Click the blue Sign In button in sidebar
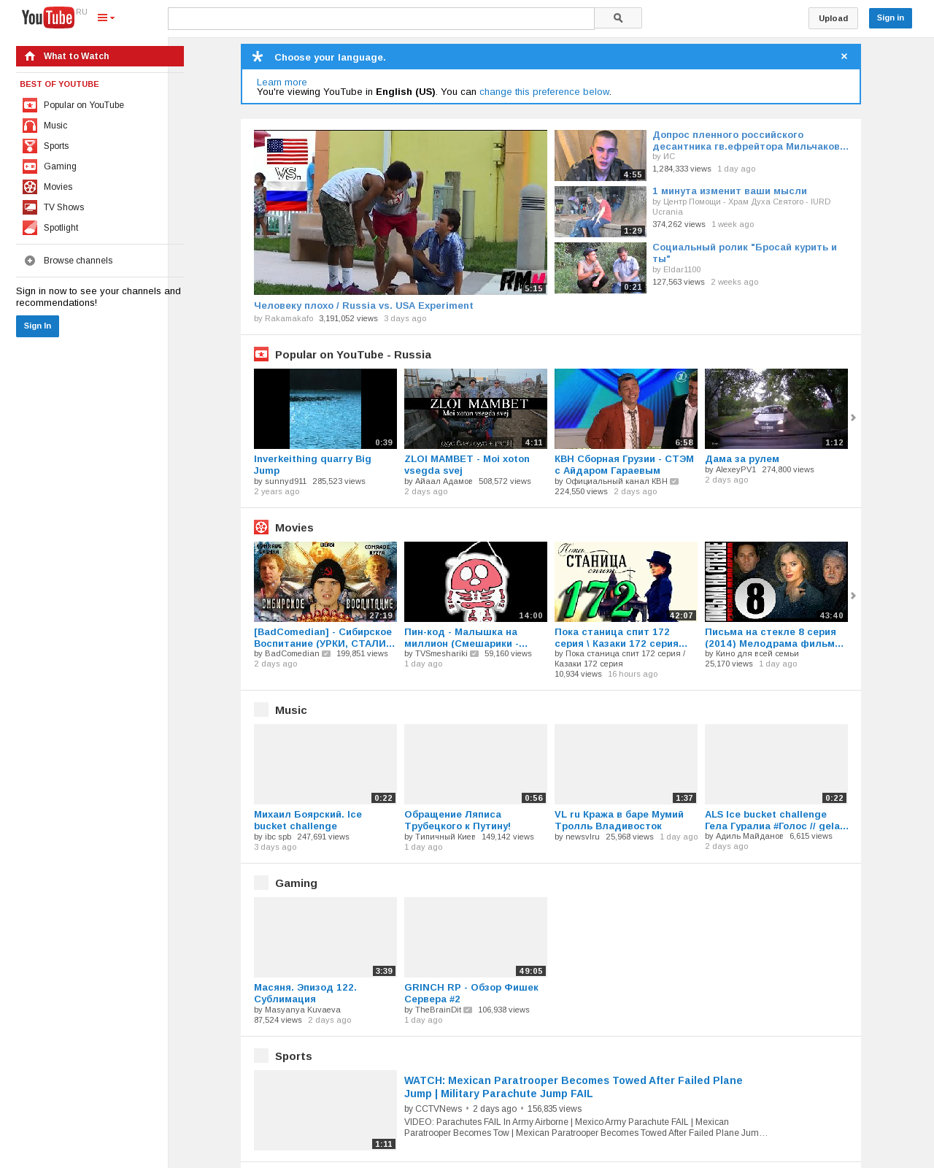Viewport: 934px width, 1168px height. click(x=37, y=326)
